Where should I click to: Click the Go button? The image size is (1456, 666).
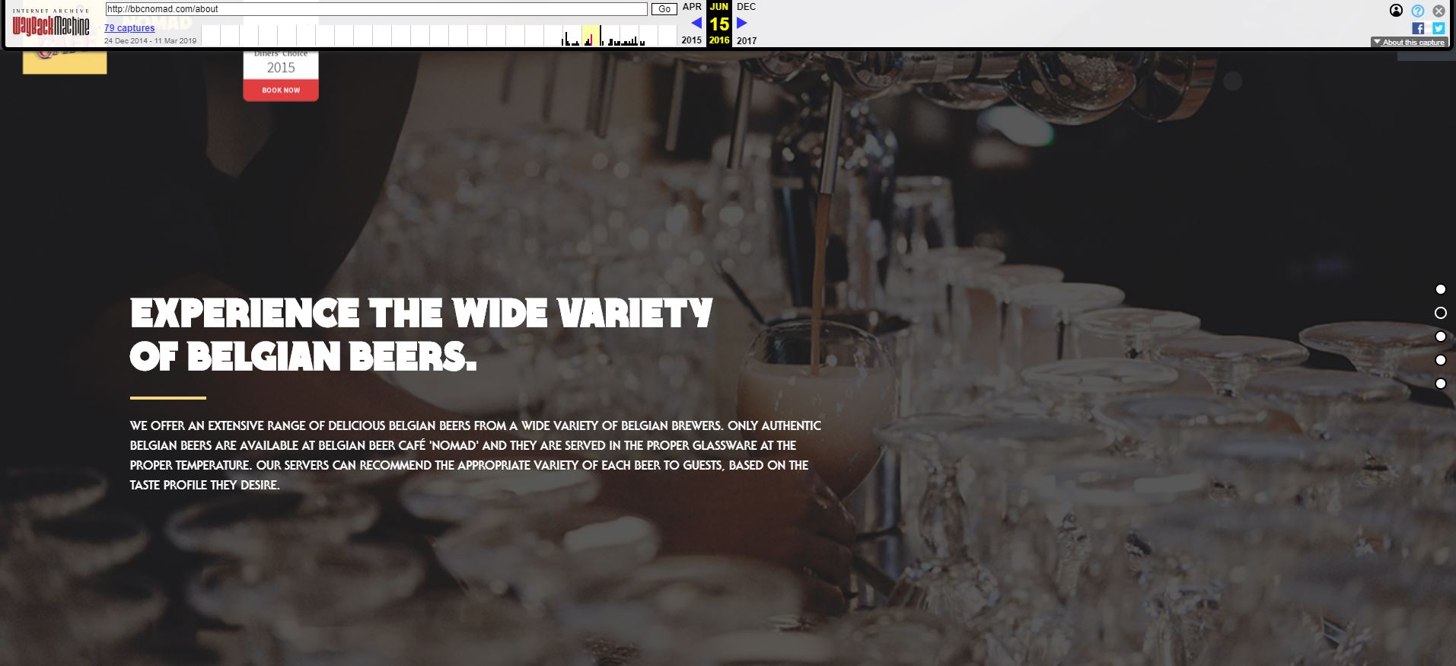pyautogui.click(x=664, y=9)
